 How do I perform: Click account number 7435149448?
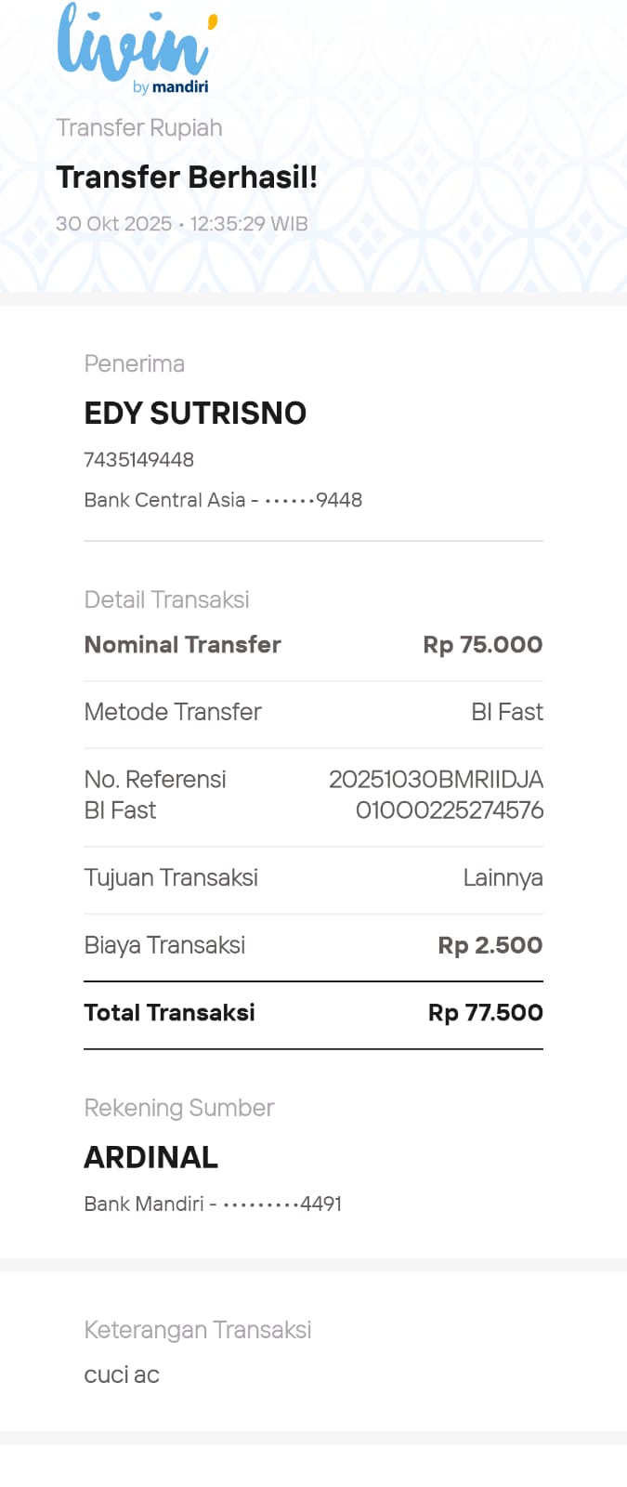pyautogui.click(x=138, y=459)
